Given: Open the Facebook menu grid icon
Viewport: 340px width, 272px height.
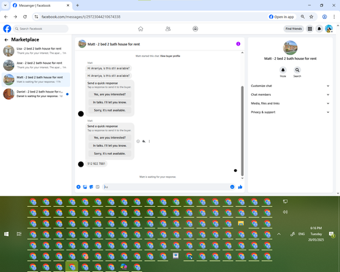Looking at the screenshot, I should point(309,29).
